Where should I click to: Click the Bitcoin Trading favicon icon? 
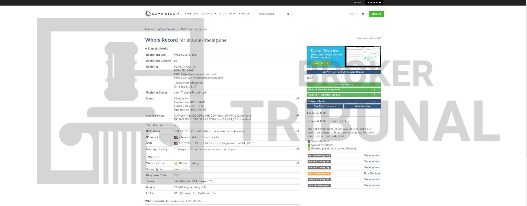[x=176, y=163]
